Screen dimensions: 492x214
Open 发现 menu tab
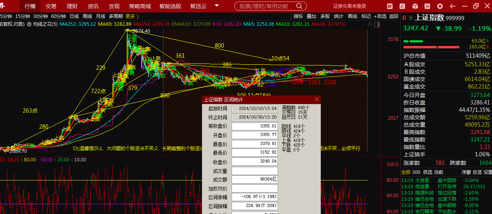(114, 6)
